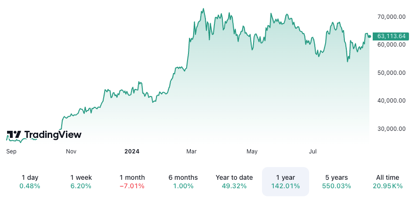Screen dimensions: 417x200
Task: Click the bold 2024 axis label
Action: pos(132,152)
